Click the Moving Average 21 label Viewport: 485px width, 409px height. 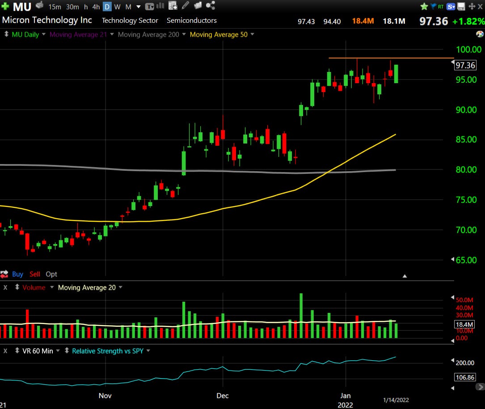point(78,34)
